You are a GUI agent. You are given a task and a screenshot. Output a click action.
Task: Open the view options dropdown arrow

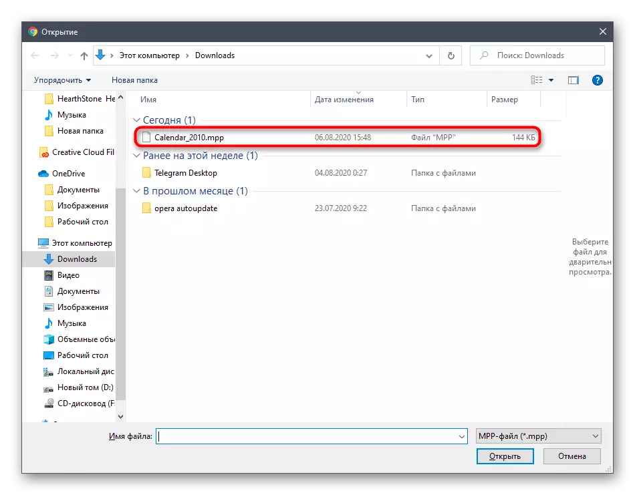click(x=551, y=80)
